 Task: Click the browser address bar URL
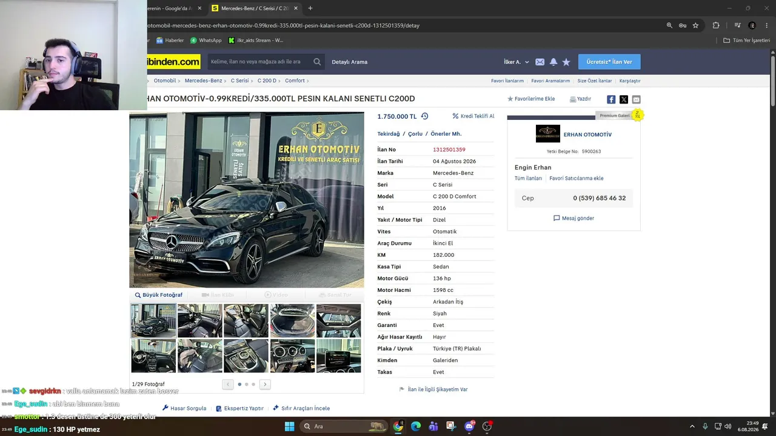(284, 25)
